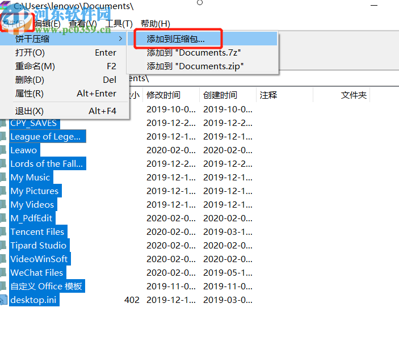This screenshot has width=399, height=337.
Task: Select the M_PdfEdit folder
Action: tap(32, 218)
